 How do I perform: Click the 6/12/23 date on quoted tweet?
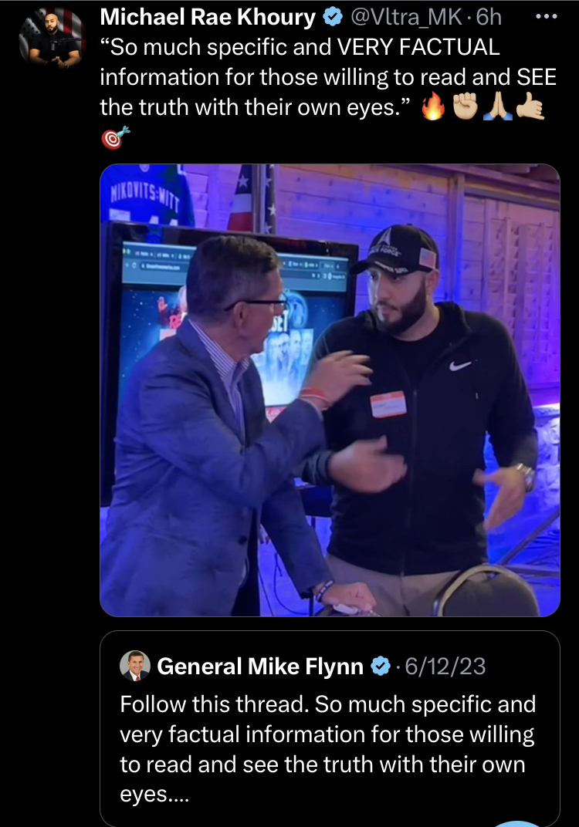(445, 666)
